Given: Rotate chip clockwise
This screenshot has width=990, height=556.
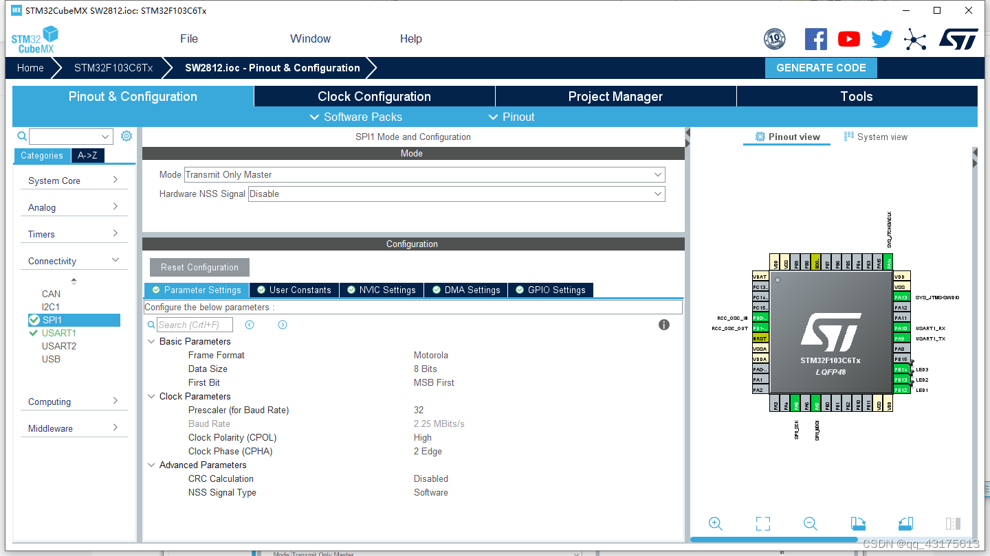Looking at the screenshot, I should coord(858,524).
